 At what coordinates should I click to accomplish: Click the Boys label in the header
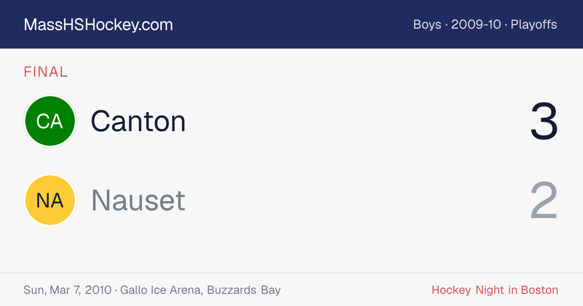[x=427, y=24]
